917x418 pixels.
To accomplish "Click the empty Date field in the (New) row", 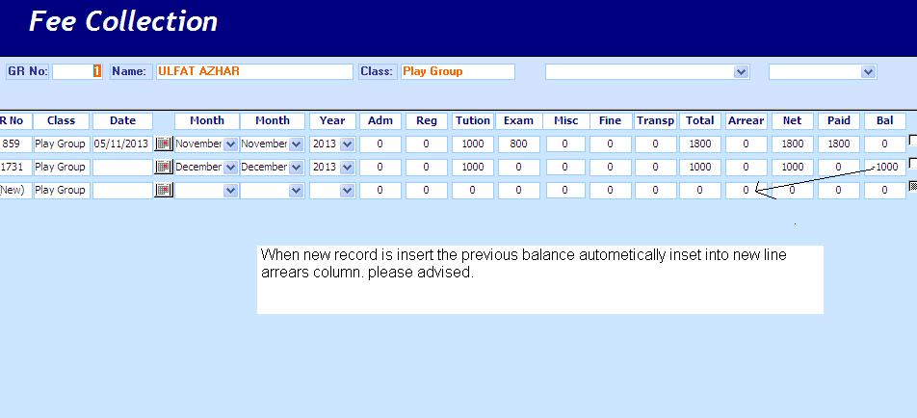I will point(122,191).
